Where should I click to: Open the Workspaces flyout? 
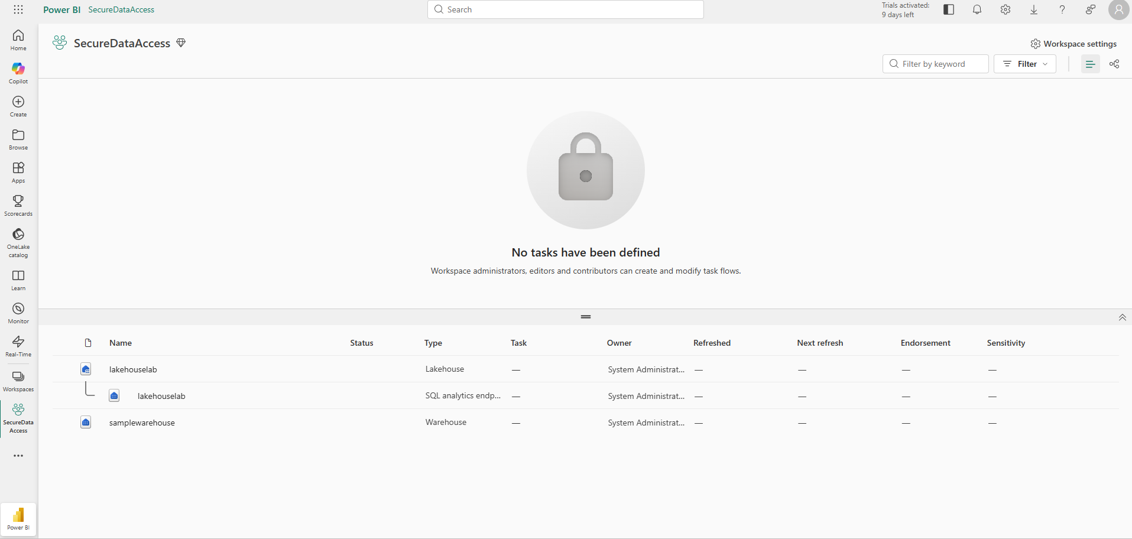click(18, 381)
